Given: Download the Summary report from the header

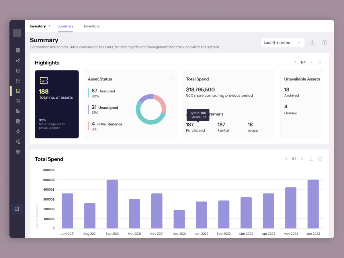Looking at the screenshot, I should (312, 42).
